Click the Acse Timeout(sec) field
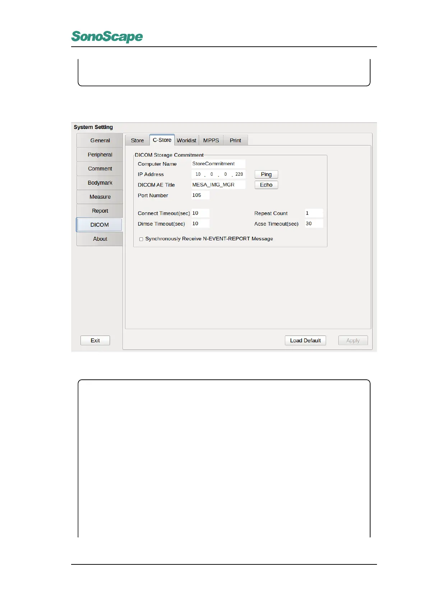 coord(314,223)
